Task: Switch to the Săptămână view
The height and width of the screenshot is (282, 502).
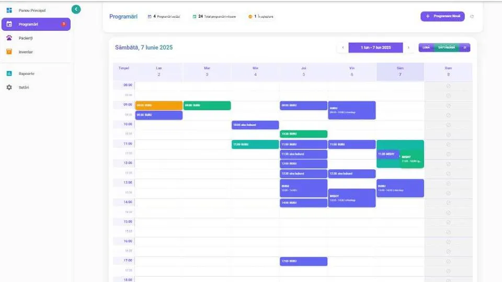Action: click(446, 48)
